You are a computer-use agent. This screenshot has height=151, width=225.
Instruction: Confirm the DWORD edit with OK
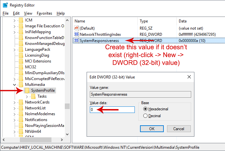click(x=152, y=129)
